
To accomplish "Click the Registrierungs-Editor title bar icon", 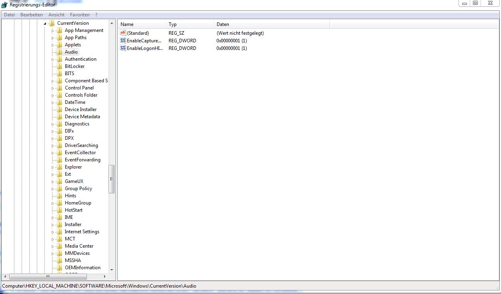I will click(4, 4).
